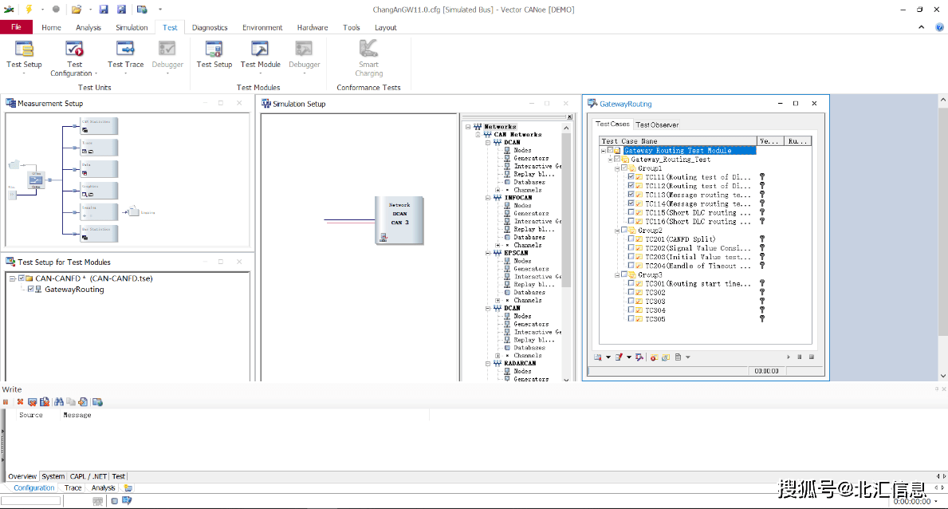
Task: Click the save configuration floppy disk icon
Action: [104, 10]
